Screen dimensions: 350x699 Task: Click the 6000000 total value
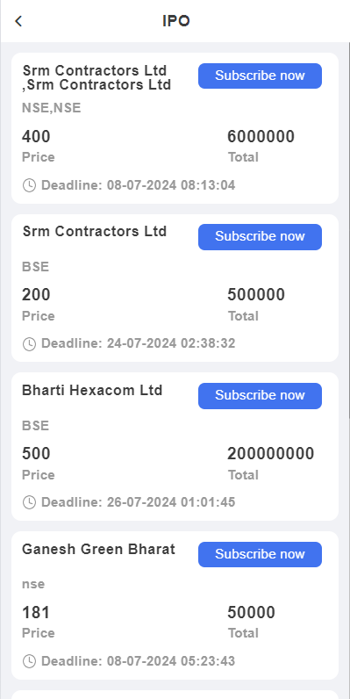[x=261, y=136]
